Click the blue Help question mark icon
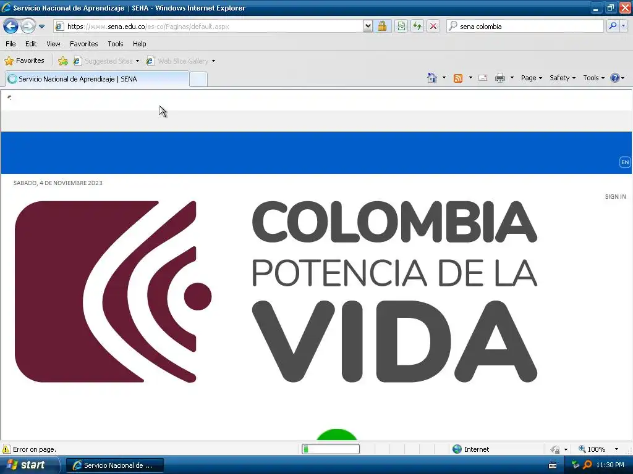The image size is (633, 474). tap(614, 78)
